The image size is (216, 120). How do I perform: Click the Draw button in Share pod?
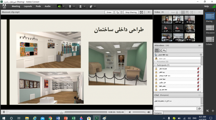[109, 12]
